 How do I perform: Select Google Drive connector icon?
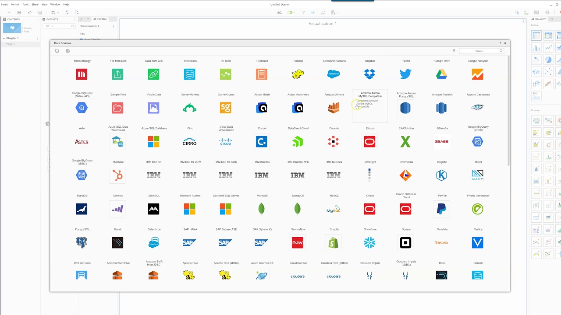pyautogui.click(x=441, y=74)
